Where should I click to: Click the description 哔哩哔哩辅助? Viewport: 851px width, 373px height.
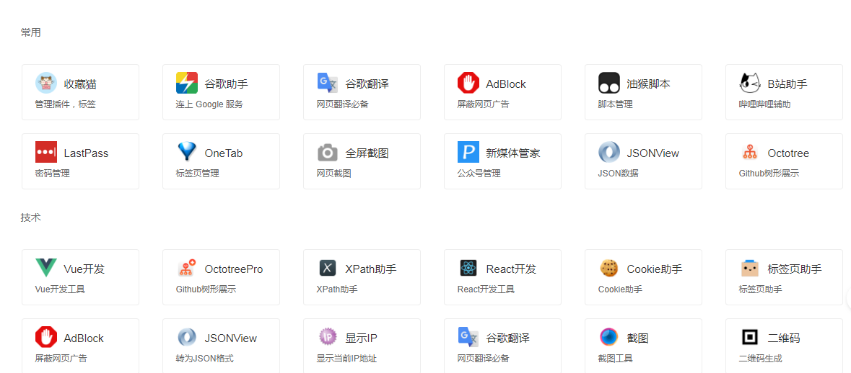pyautogui.click(x=764, y=104)
